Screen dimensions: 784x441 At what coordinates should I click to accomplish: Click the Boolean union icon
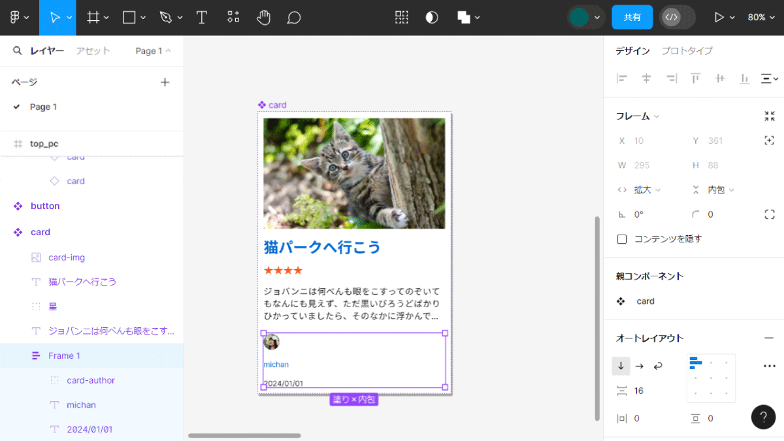(464, 18)
